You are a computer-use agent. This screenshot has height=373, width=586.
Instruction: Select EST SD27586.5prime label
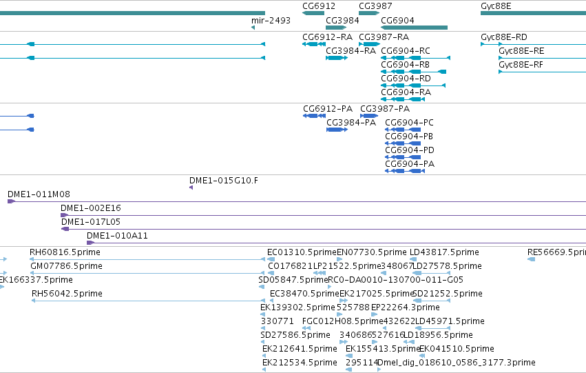(295, 336)
